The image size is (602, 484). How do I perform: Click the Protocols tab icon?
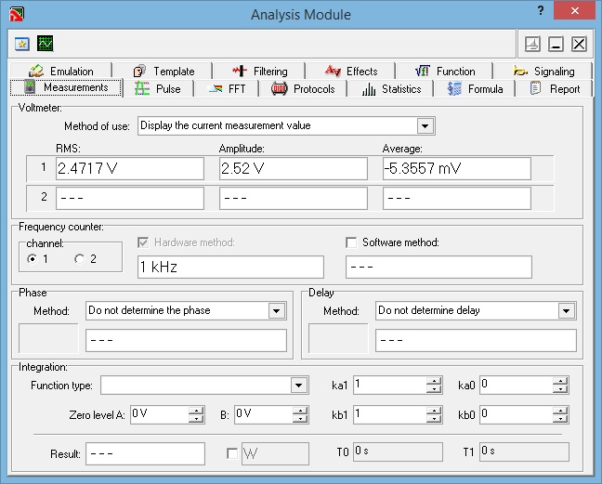point(279,88)
